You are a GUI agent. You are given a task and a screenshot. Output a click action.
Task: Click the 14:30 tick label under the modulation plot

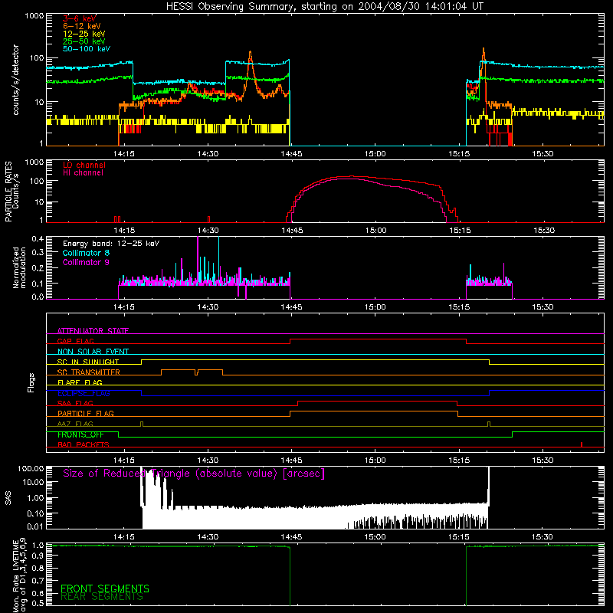[208, 307]
